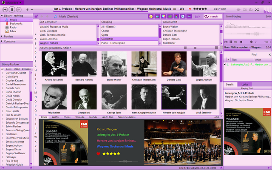Toggle repeat mode icon in header
This screenshot has height=170, width=272.
click(x=251, y=10)
